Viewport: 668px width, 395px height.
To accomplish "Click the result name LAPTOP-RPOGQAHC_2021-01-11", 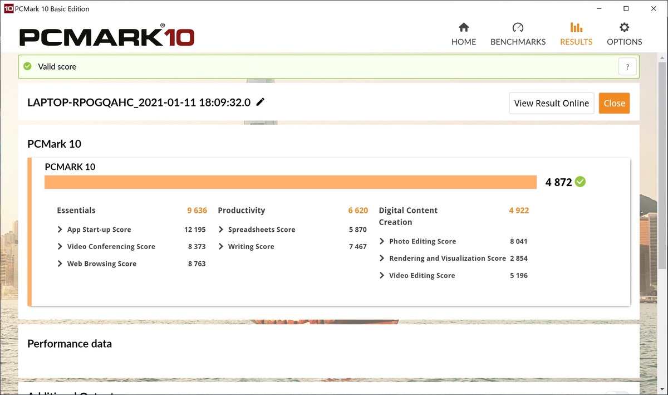I will pos(139,103).
